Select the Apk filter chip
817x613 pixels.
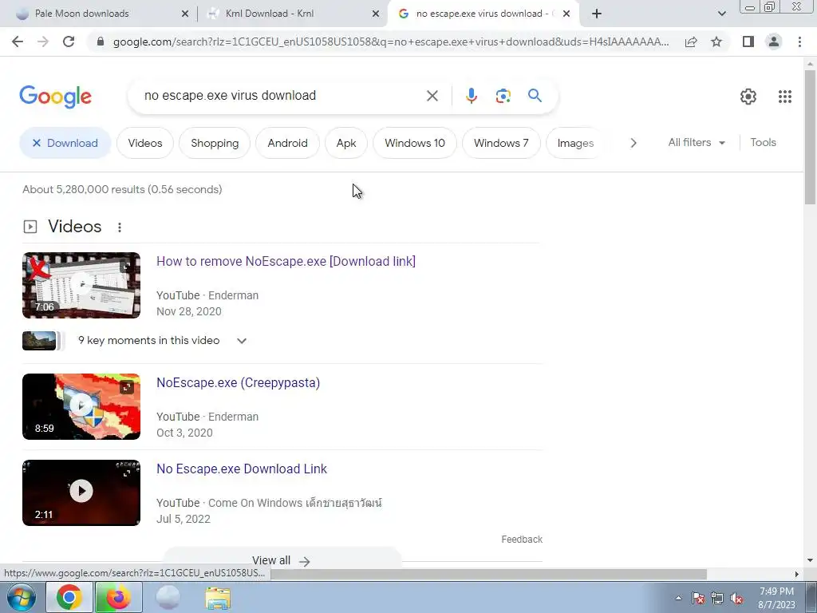click(346, 143)
